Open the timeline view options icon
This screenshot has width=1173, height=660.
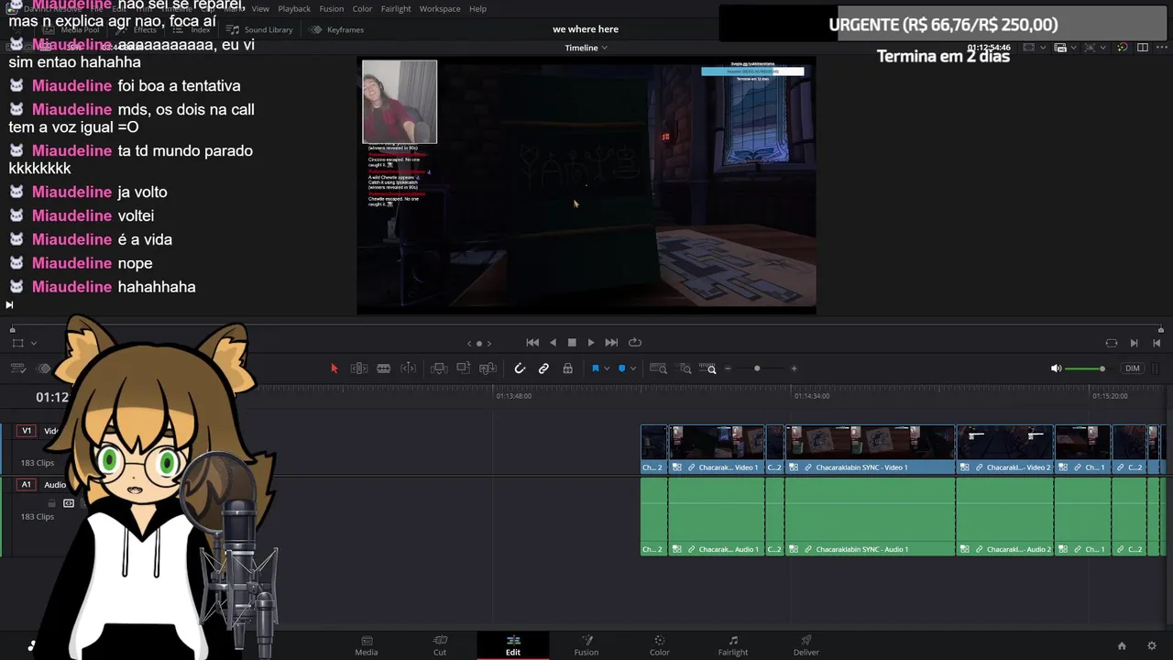(x=17, y=368)
